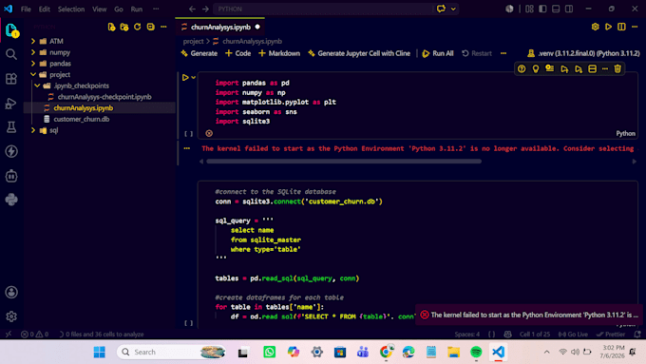Viewport: 646px width, 364px height.
Task: Open the Accounts menu
Action: click(11, 293)
